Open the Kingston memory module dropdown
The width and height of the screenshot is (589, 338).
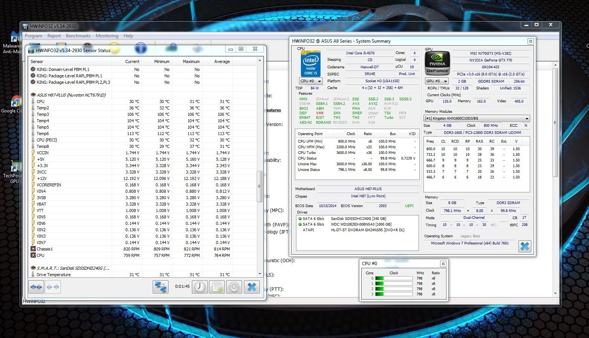(477, 118)
